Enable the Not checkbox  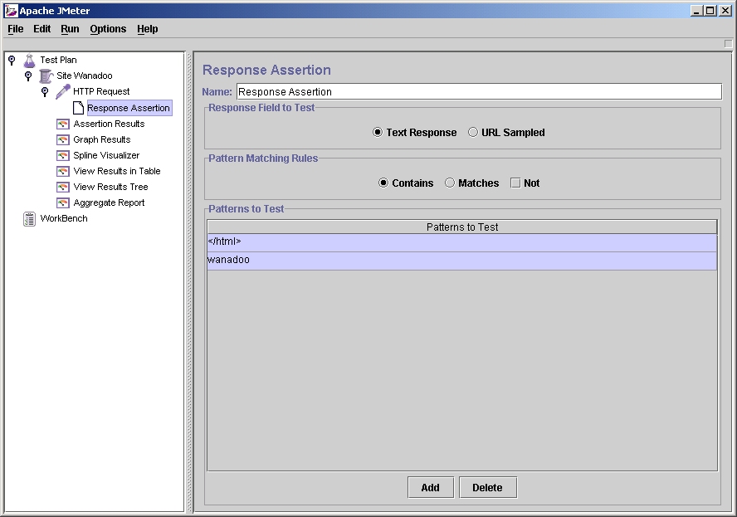(515, 183)
